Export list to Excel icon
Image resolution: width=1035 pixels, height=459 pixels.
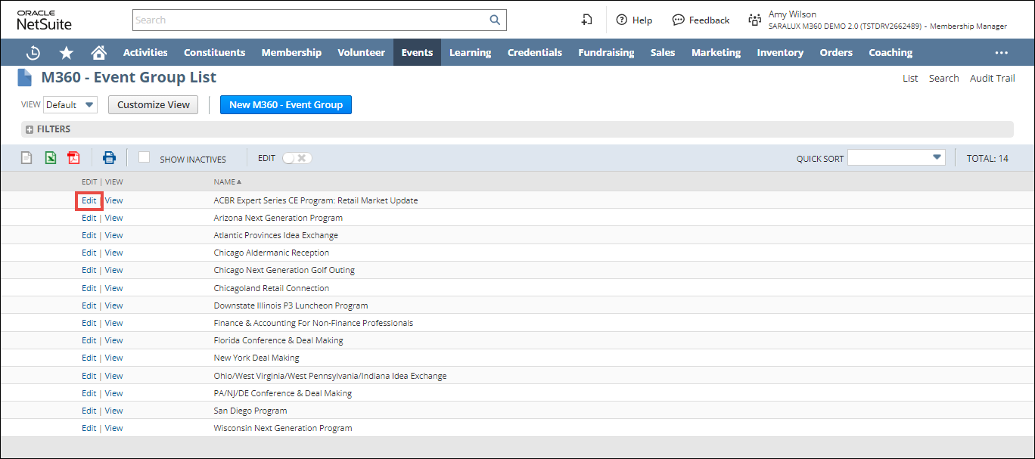point(50,158)
